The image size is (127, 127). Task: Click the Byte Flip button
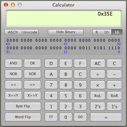coord(23,107)
